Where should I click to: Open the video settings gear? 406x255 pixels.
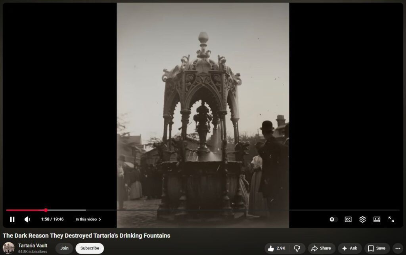(x=362, y=219)
